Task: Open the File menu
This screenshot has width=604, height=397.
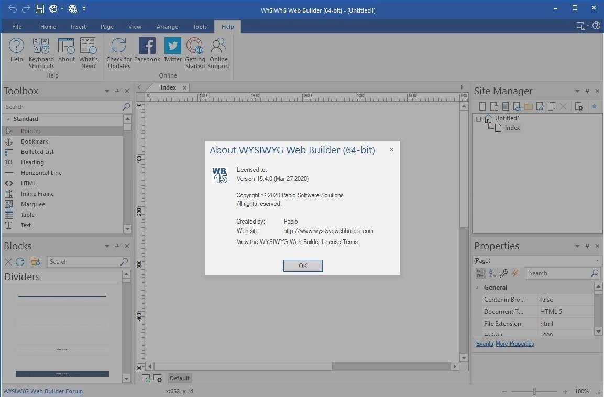Action: [17, 27]
